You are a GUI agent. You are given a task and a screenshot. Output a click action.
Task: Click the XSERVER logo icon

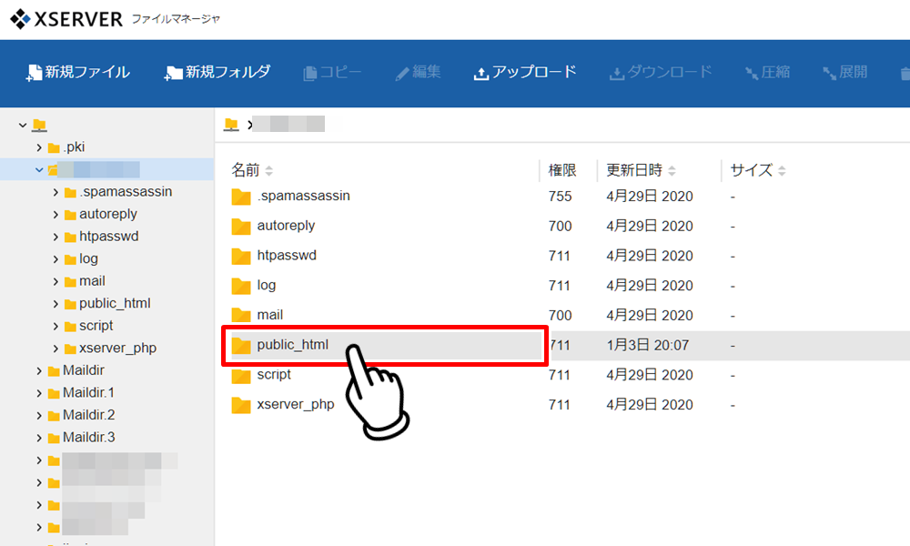click(20, 19)
